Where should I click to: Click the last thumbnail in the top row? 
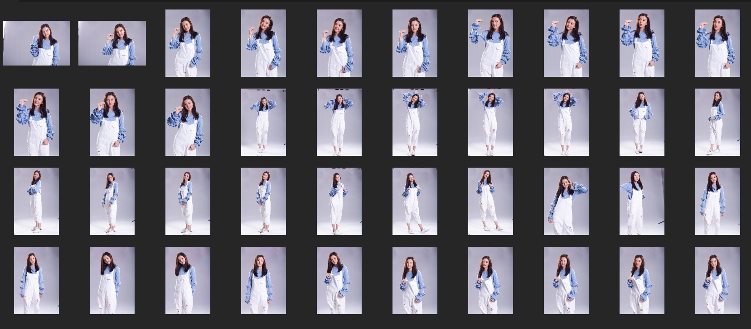[717, 43]
